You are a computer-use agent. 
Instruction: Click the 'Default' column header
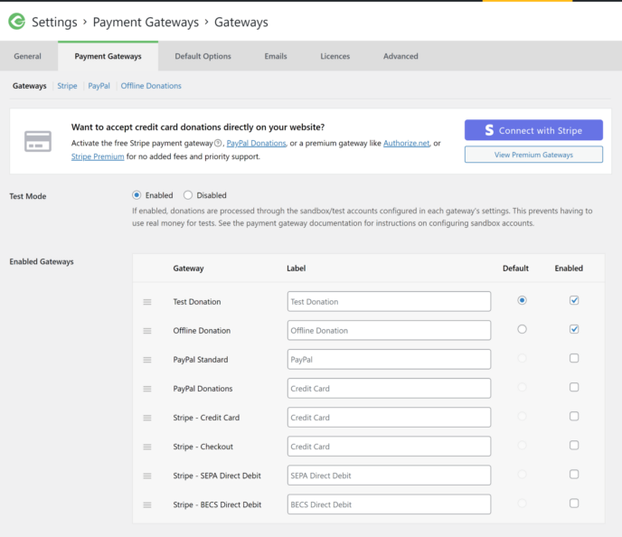515,268
